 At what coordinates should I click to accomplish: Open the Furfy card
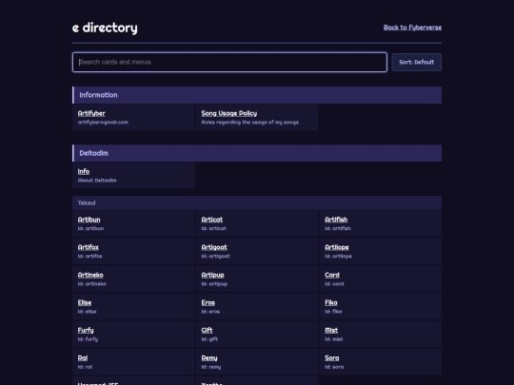[86, 330]
